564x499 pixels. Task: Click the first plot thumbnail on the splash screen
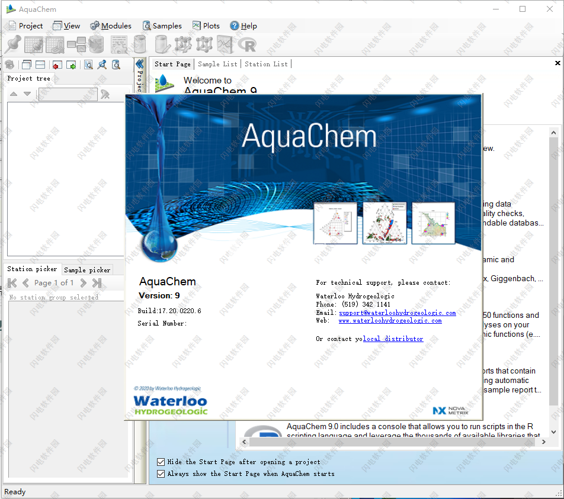(x=335, y=223)
